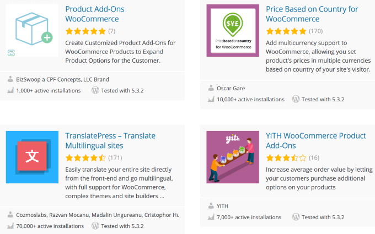Image resolution: width=375 pixels, height=234 pixels.
Task: Click the author icon beside BizSwoop
Action: coord(10,79)
